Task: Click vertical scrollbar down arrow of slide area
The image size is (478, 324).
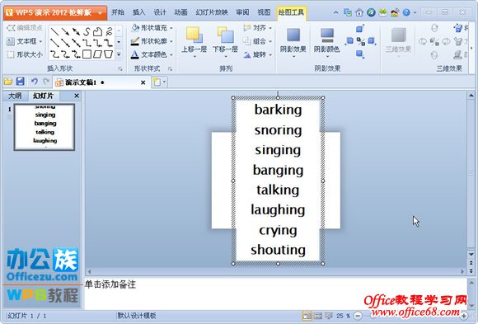Action: [471, 254]
